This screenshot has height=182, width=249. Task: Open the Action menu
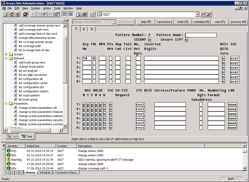point(47,8)
